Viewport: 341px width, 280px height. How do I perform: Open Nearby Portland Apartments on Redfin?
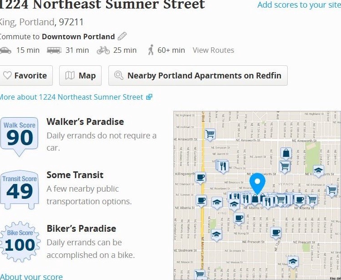(198, 76)
